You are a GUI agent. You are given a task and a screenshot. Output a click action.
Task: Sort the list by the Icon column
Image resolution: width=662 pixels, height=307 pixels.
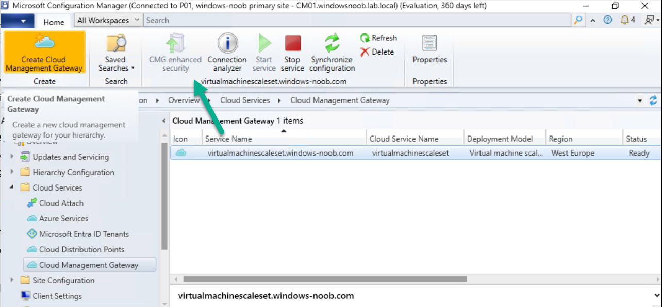point(186,139)
